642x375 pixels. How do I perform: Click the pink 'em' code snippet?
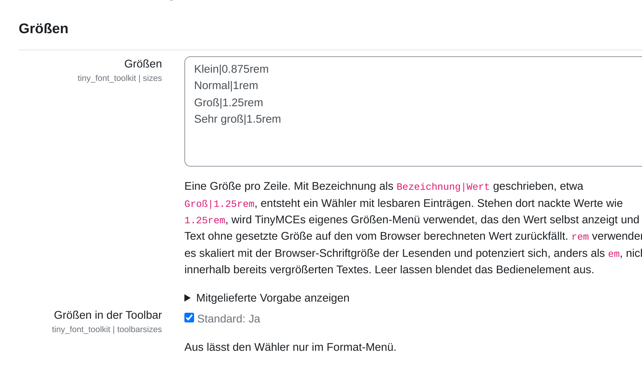pyautogui.click(x=614, y=254)
